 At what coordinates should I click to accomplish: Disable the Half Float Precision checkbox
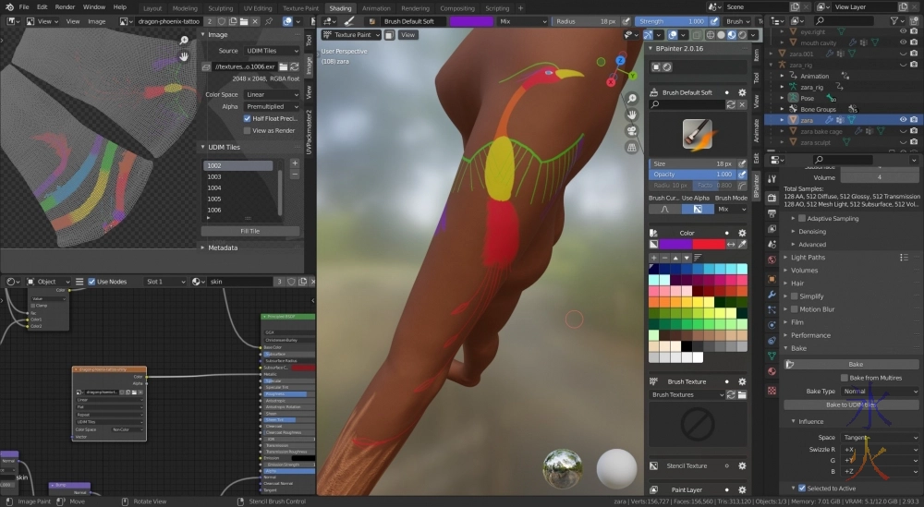248,118
